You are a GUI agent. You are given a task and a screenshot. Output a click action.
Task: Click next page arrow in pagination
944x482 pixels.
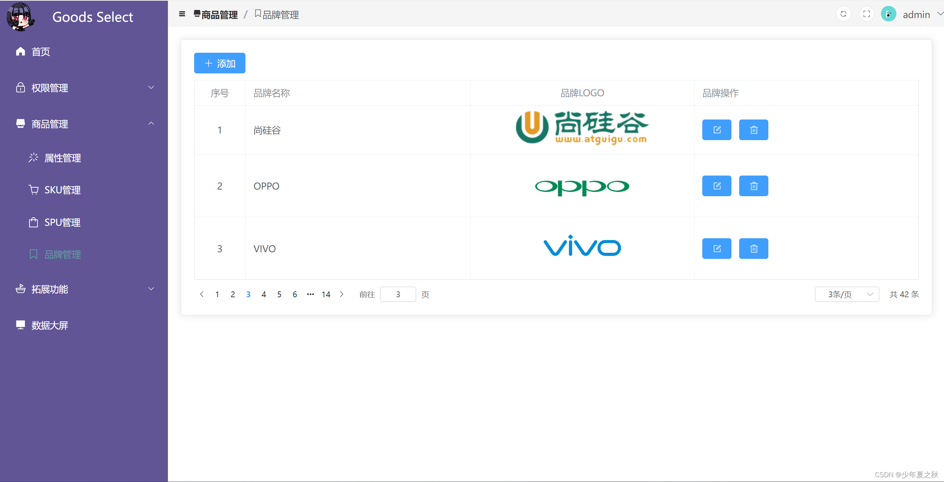(x=342, y=294)
